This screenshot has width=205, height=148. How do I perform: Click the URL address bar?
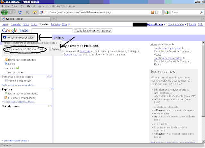tap(97, 12)
